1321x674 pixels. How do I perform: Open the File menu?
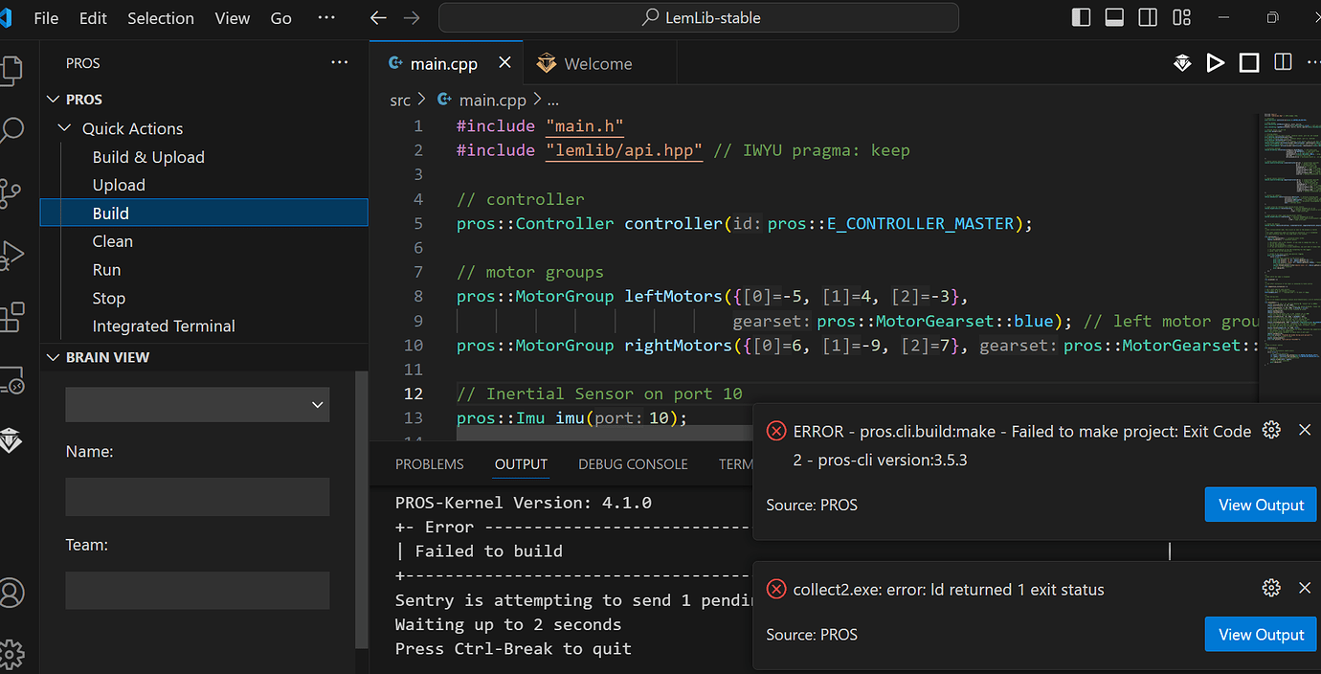click(x=45, y=17)
